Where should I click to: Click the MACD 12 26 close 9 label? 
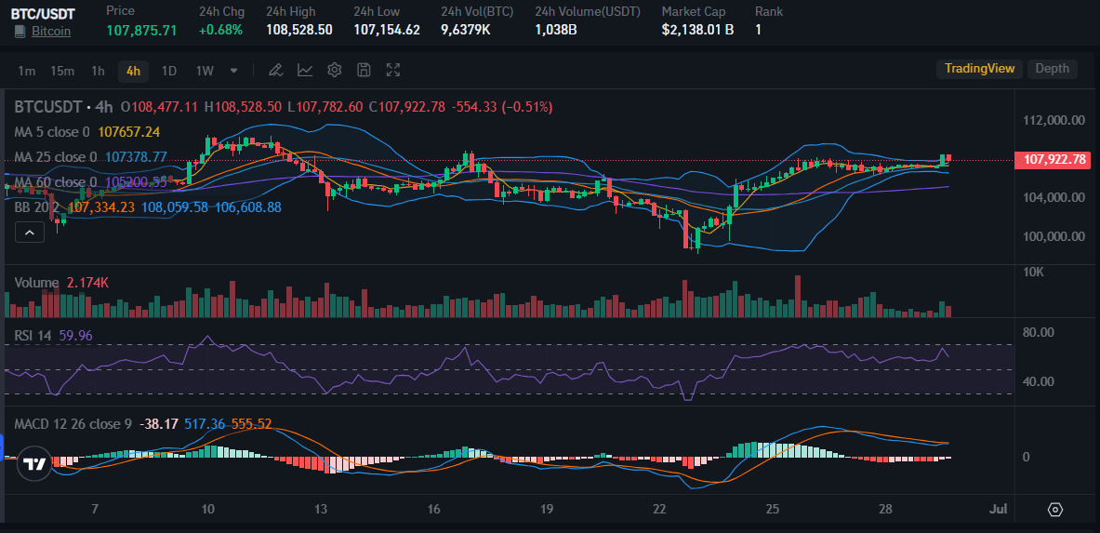(x=73, y=424)
